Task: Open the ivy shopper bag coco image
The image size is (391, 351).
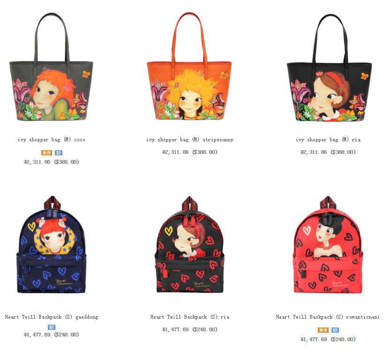Action: point(51,67)
